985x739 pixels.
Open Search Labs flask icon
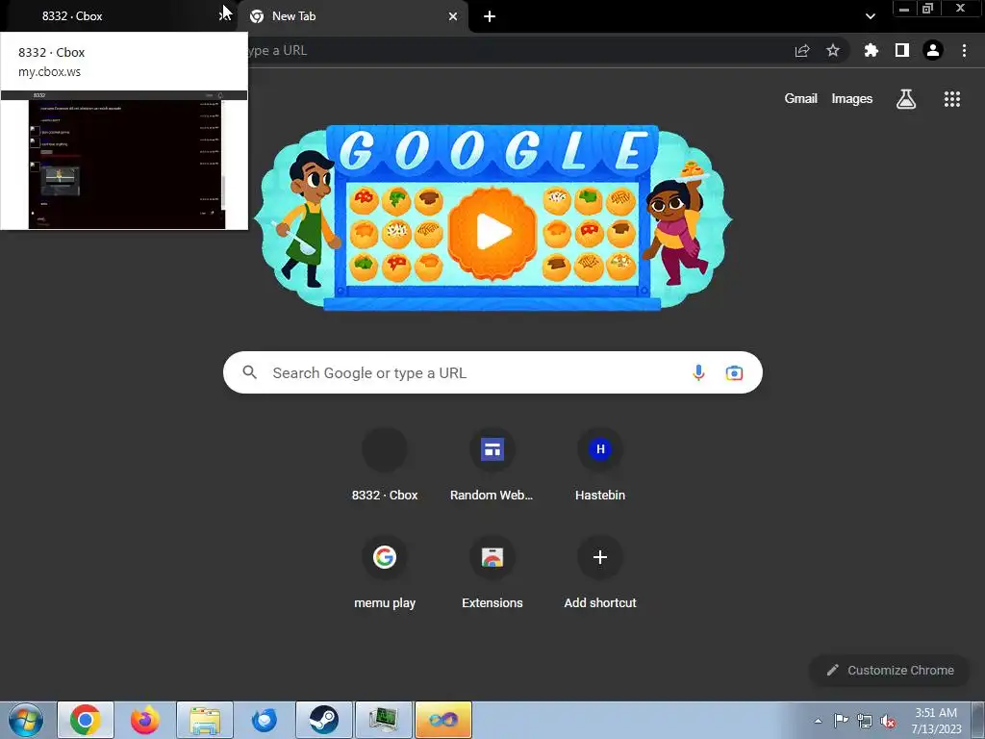[x=906, y=99]
